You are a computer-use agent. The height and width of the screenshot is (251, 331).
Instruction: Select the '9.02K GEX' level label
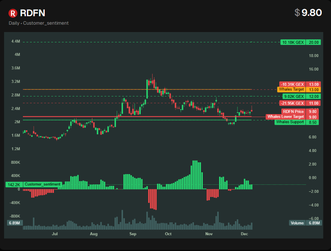(x=294, y=96)
